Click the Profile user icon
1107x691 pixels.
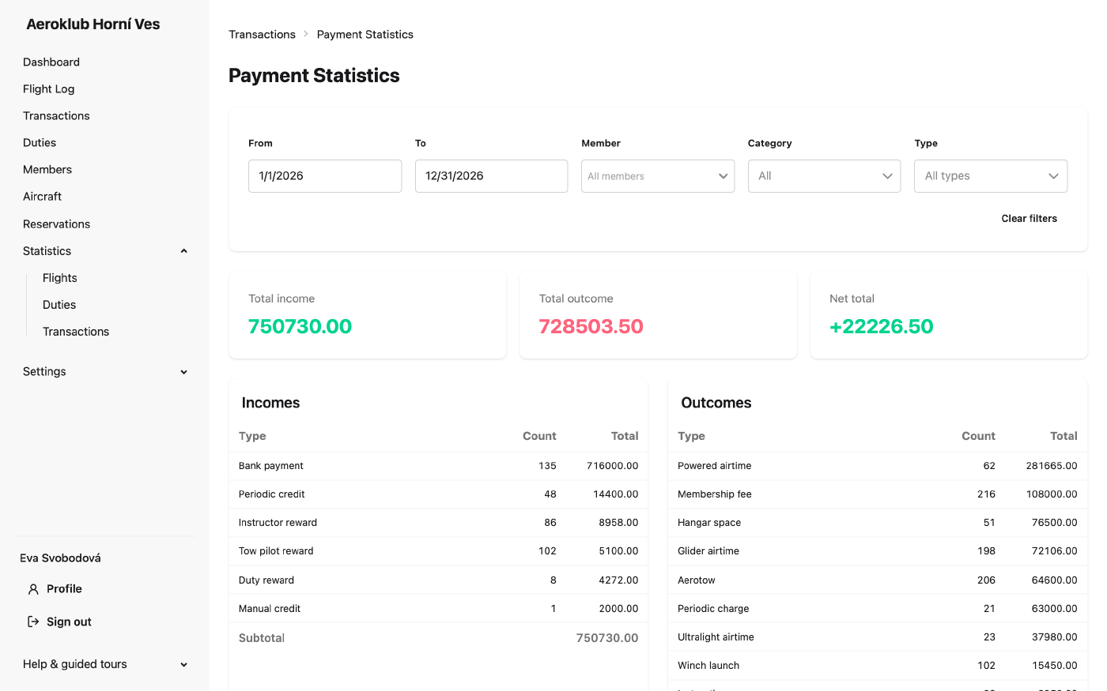33,589
